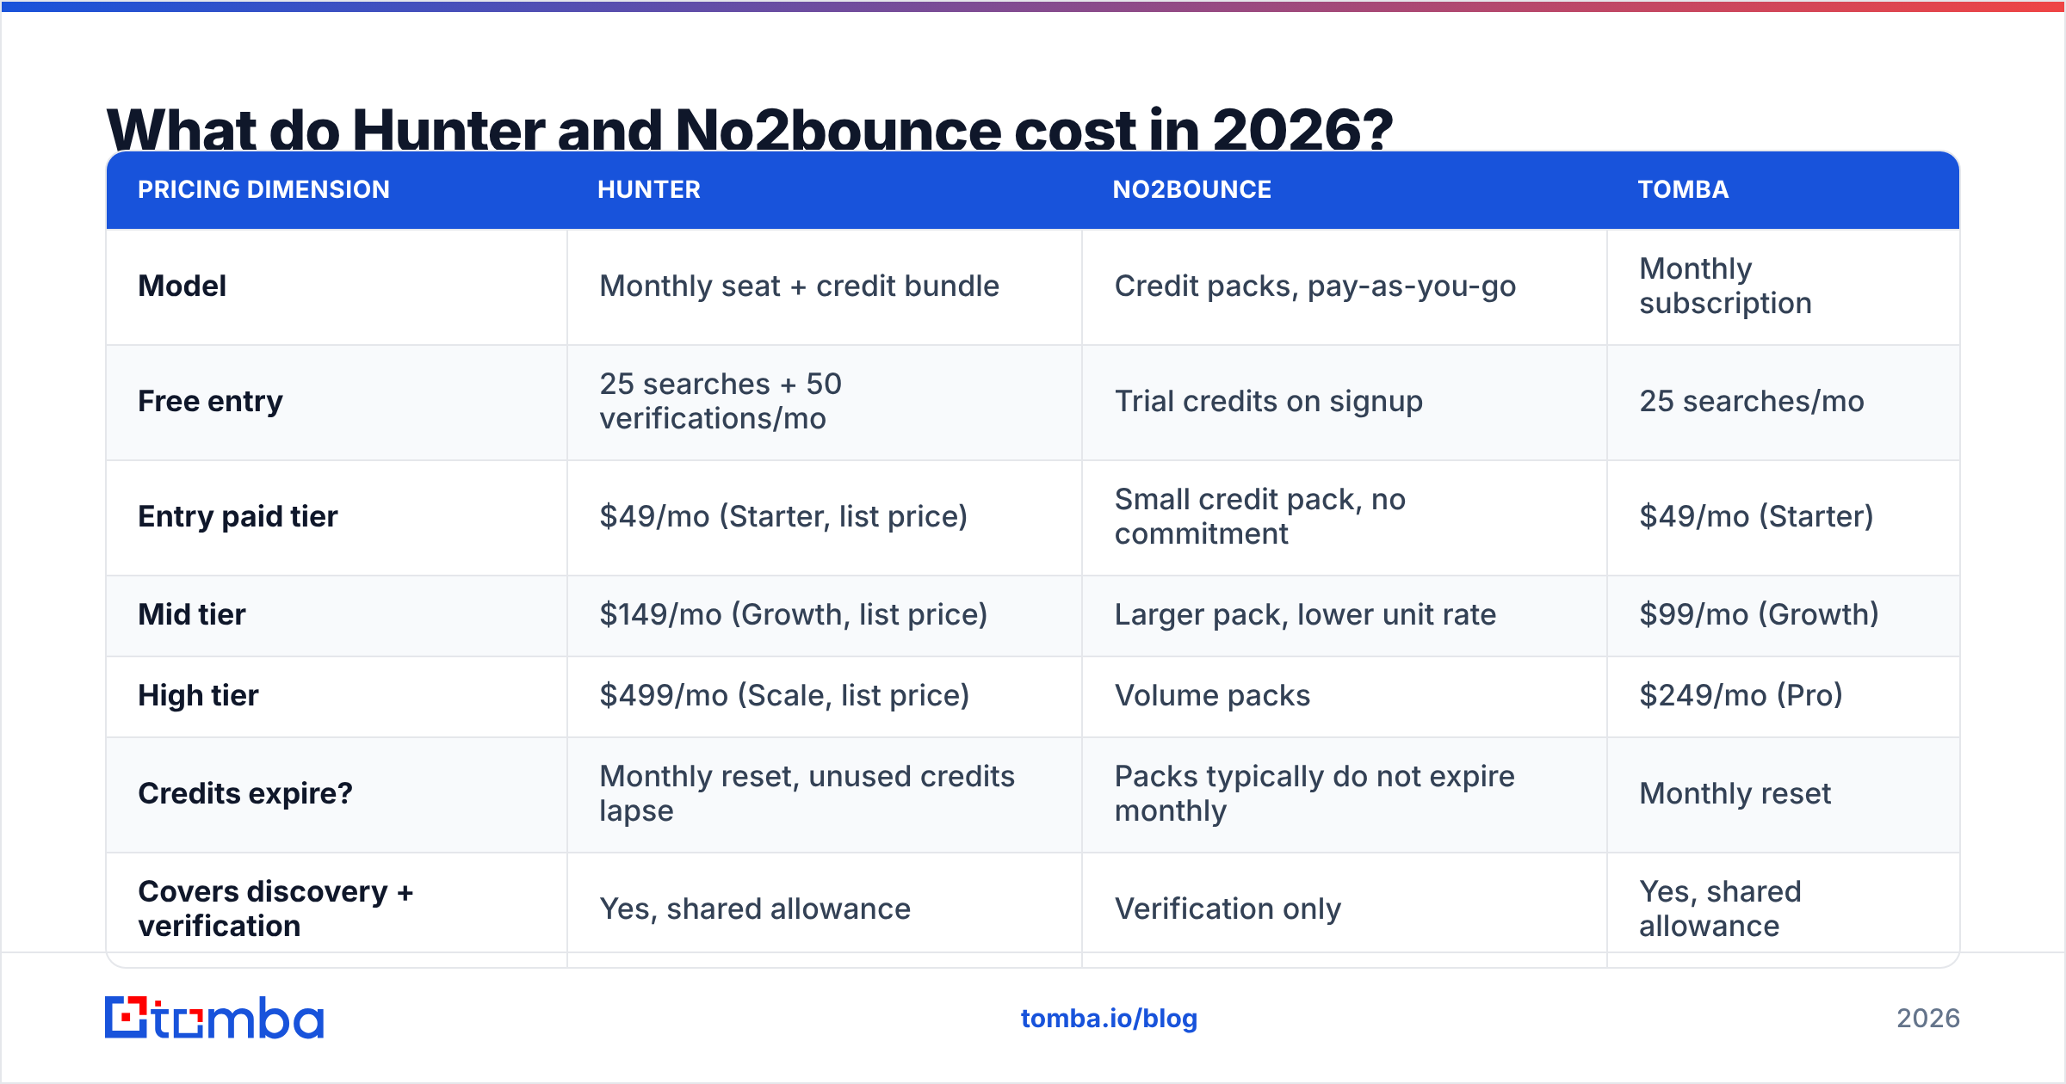Select the 'Mid tier' row label
Screen dimensions: 2066x1084
[x=192, y=614]
